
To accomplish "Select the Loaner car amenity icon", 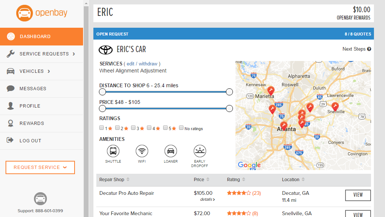I will [171, 151].
